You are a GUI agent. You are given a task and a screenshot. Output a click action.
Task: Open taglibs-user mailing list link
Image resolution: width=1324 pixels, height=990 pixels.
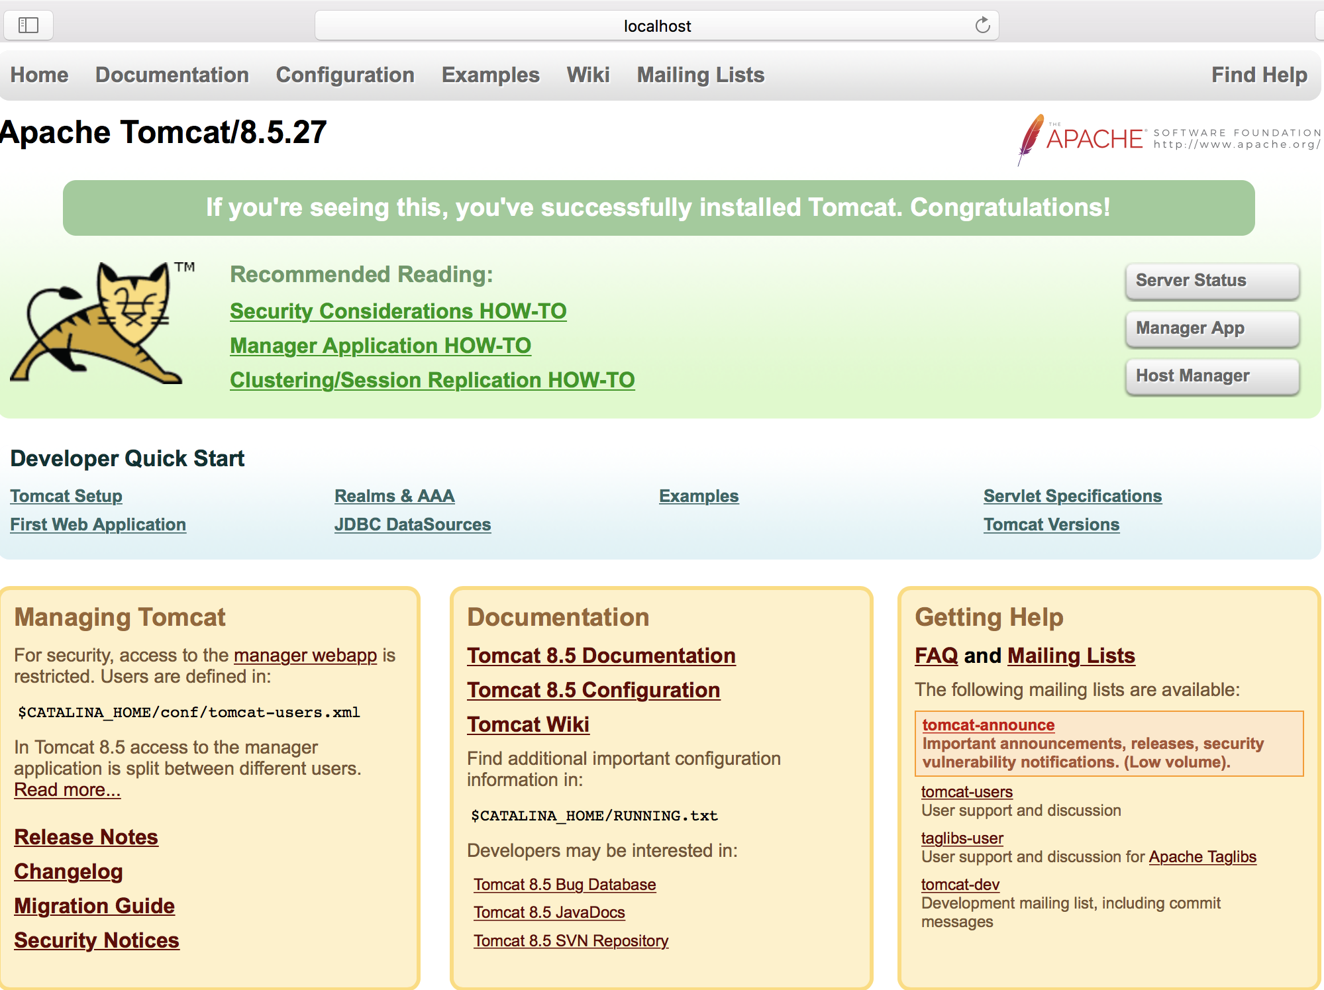[962, 838]
